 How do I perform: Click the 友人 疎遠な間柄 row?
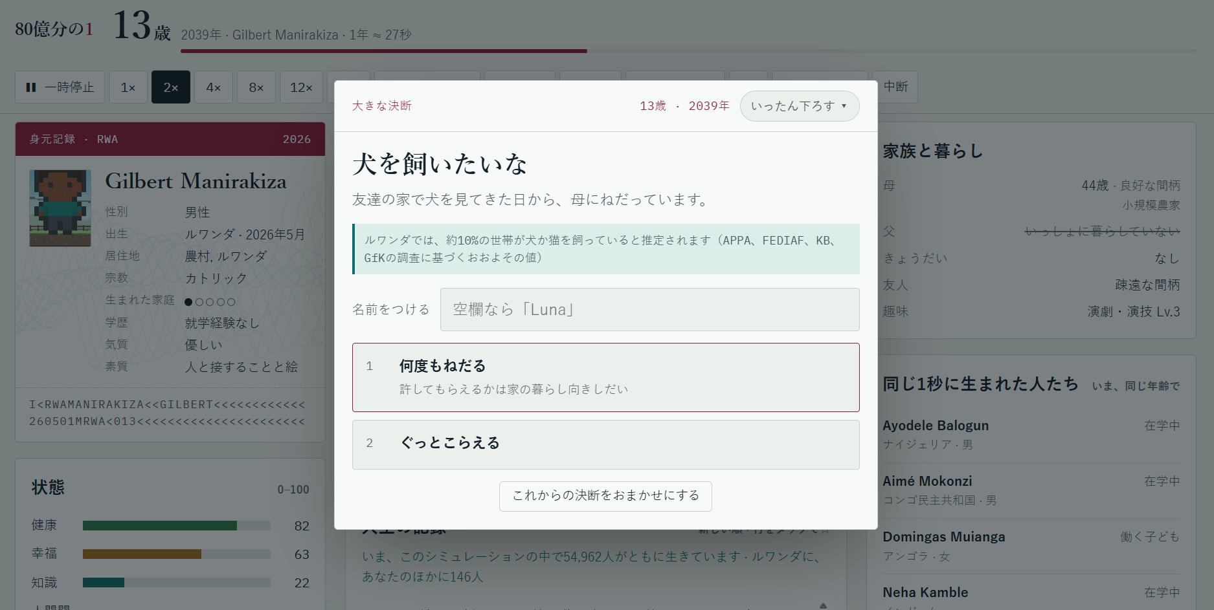tap(1031, 285)
